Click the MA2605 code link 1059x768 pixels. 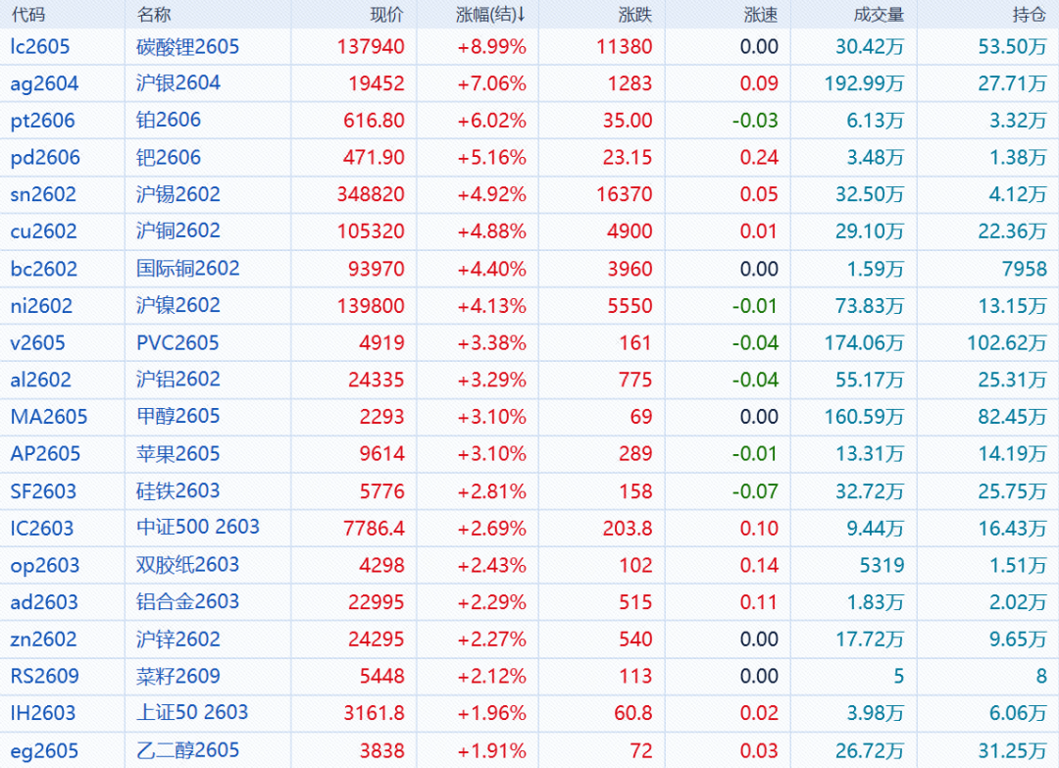(49, 417)
